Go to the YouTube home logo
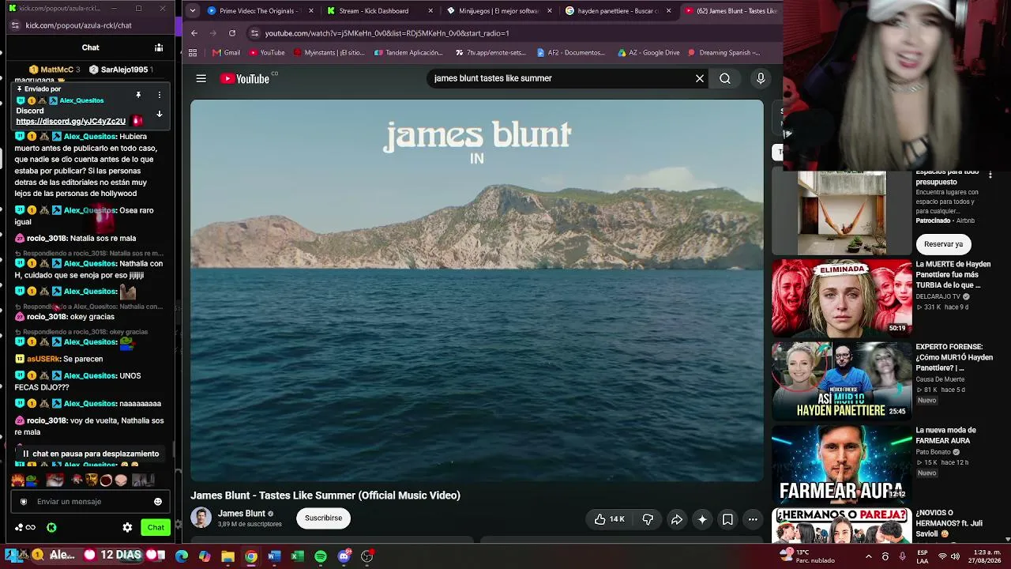The image size is (1011, 569). tap(245, 78)
